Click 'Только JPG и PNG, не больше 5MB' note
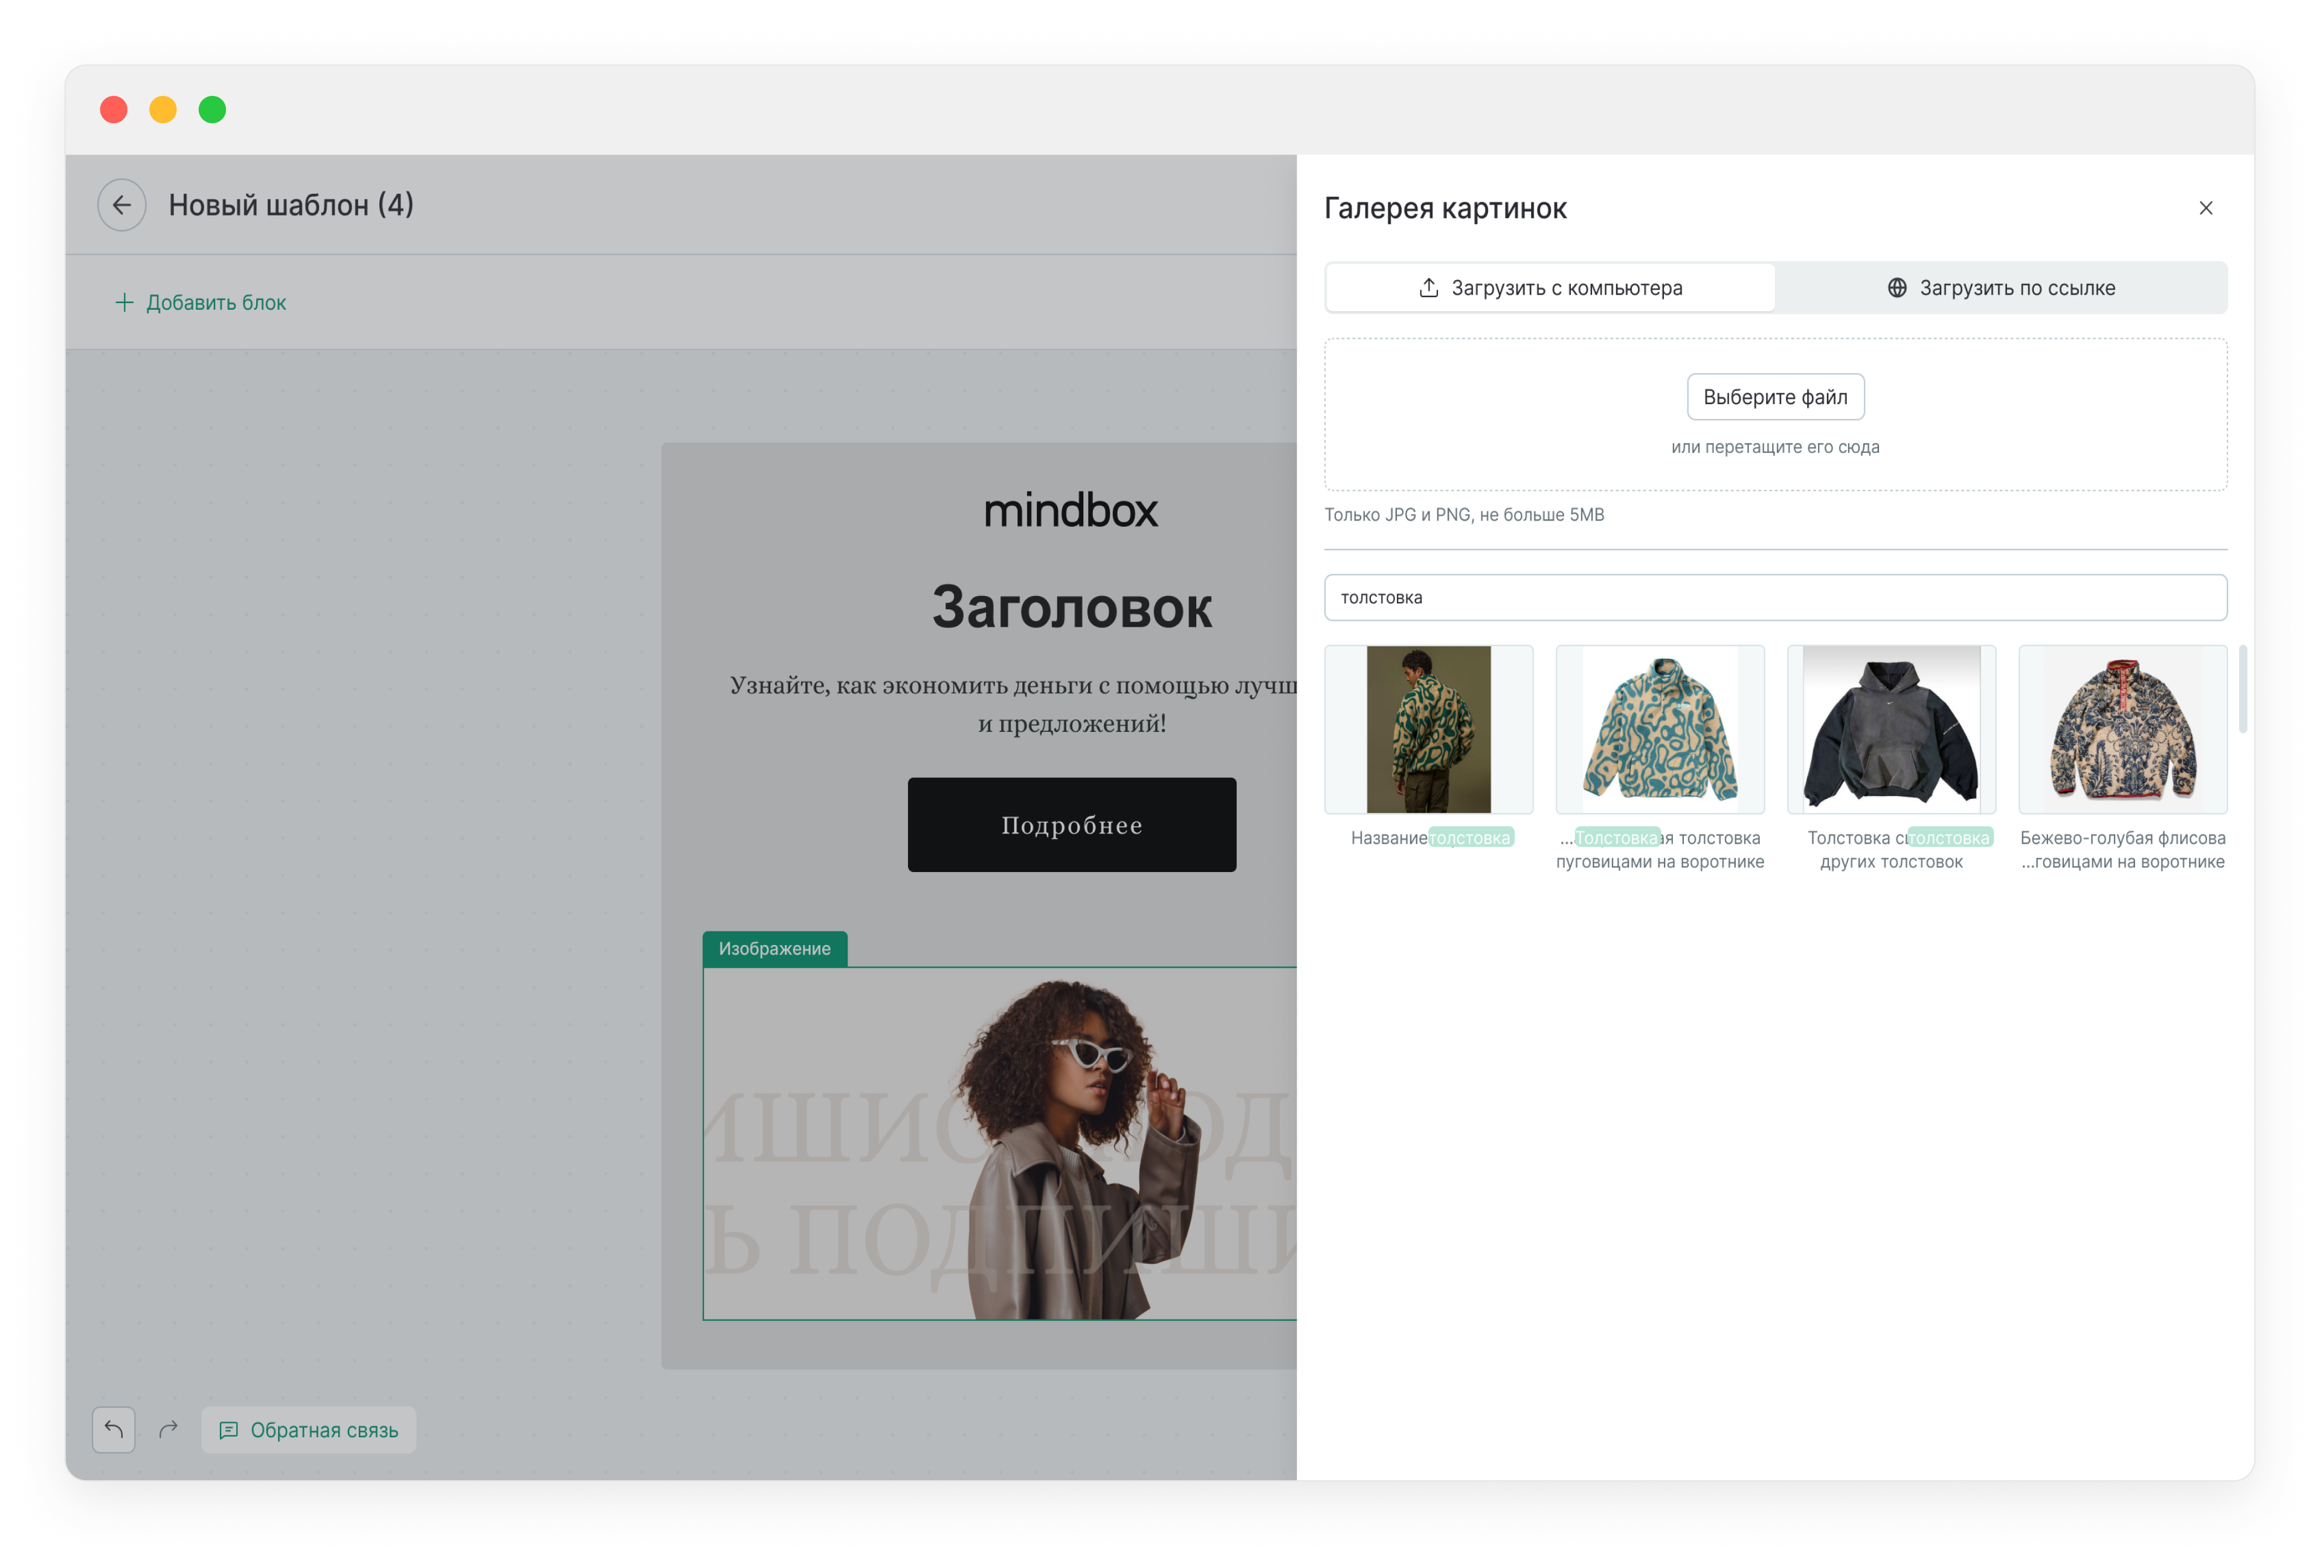2320x1546 pixels. (1464, 515)
